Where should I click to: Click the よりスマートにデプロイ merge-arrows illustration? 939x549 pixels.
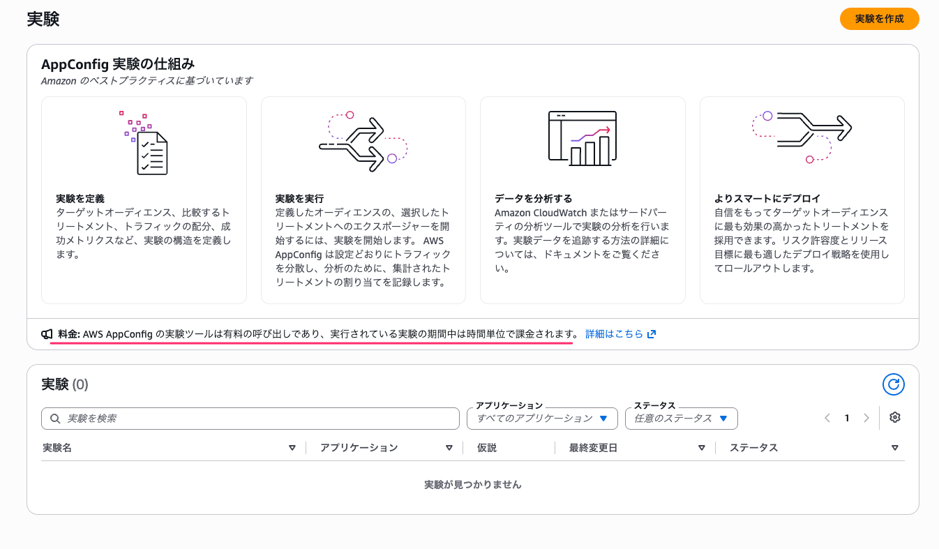point(802,136)
